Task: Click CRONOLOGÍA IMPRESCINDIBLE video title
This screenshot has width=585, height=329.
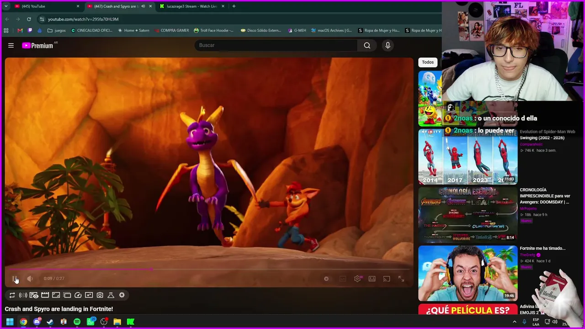Action: coord(545,196)
